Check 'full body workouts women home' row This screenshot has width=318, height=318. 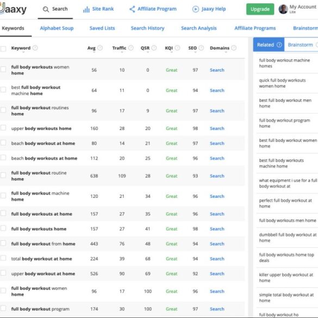pos(3,69)
